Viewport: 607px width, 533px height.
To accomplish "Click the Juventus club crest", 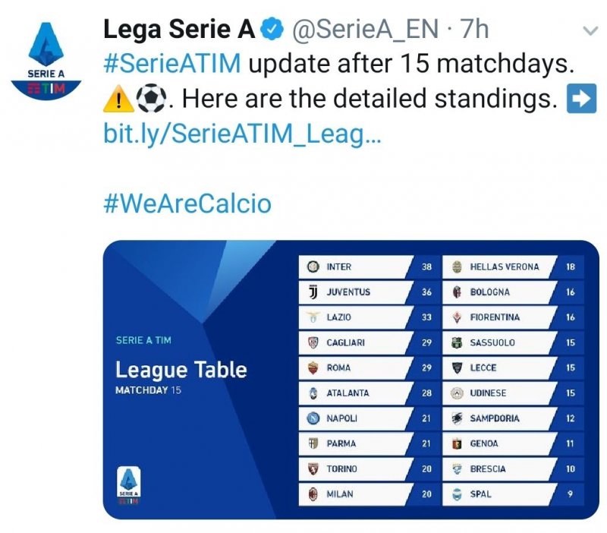I will coord(313,292).
